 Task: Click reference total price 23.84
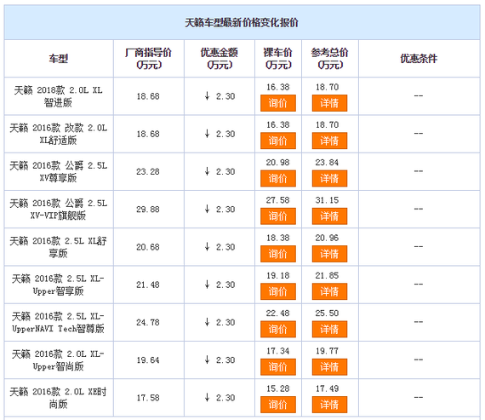(x=327, y=163)
